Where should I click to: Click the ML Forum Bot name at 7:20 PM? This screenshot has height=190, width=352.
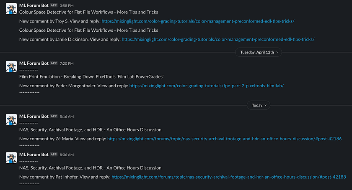(x=34, y=63)
